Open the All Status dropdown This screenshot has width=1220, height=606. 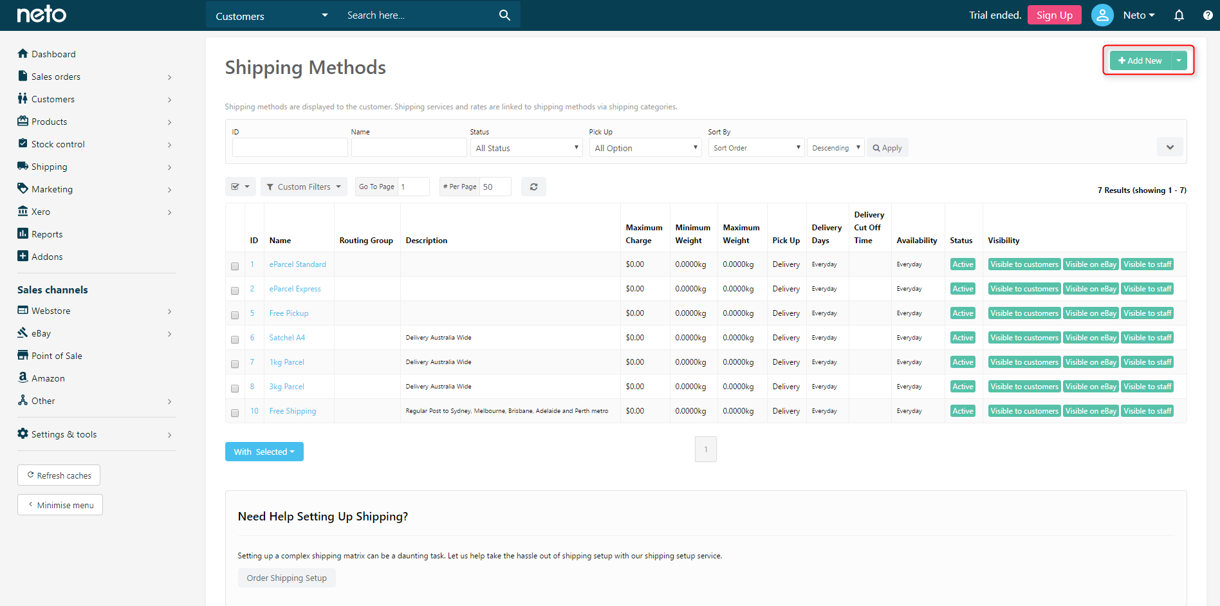pos(526,147)
